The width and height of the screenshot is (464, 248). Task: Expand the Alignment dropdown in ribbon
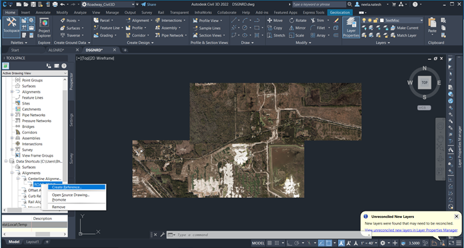coord(151,21)
